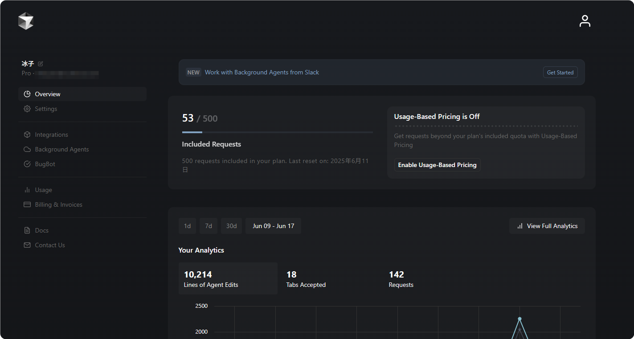The image size is (634, 339).
Task: Click the Settings gear icon
Action: [27, 109]
